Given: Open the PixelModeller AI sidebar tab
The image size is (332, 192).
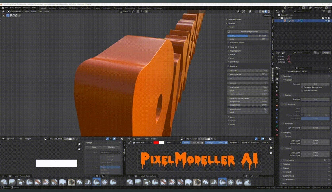Looking at the screenshot, I should [x=273, y=75].
